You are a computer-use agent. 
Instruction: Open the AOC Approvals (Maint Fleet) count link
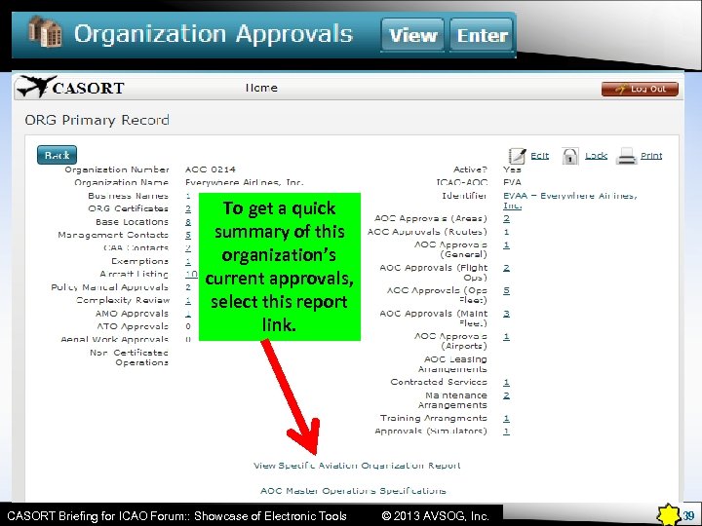click(x=506, y=314)
